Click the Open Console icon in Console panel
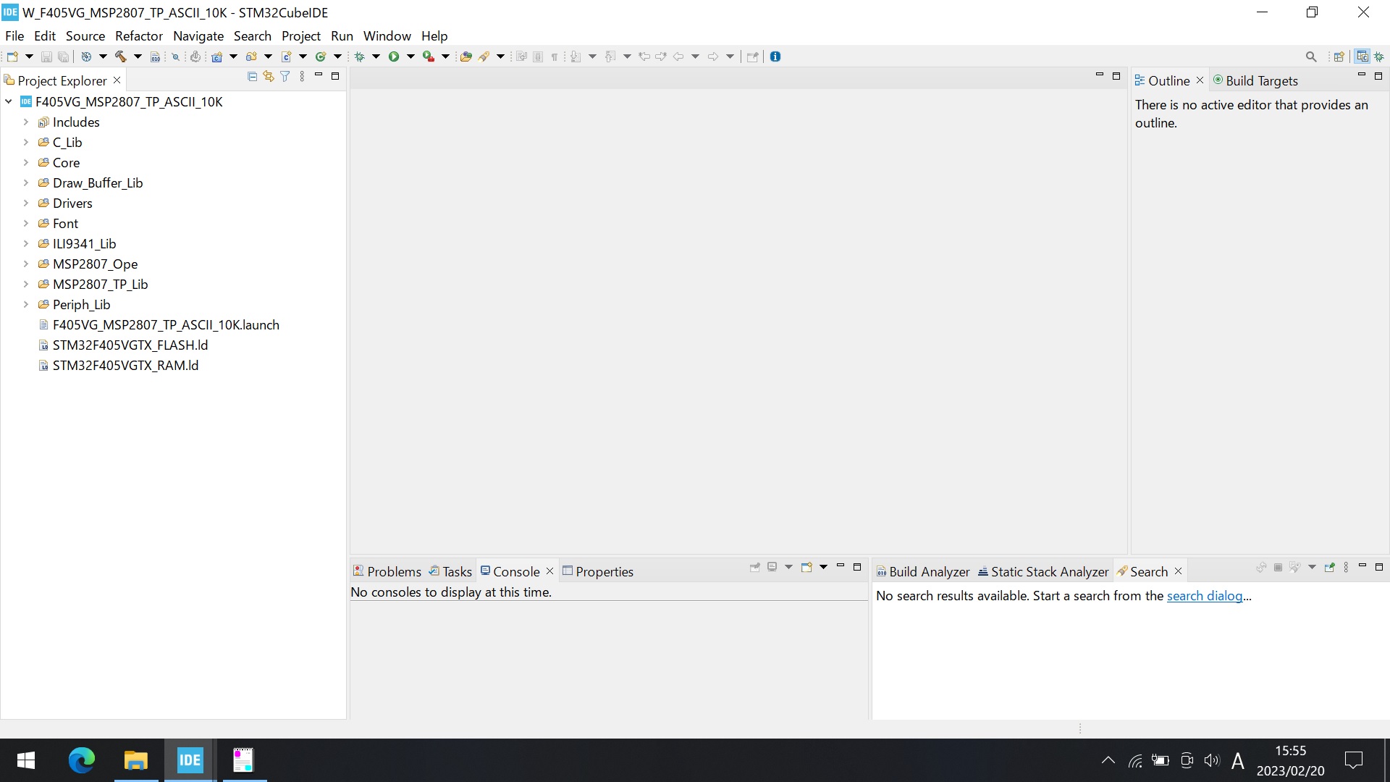1390x782 pixels. (806, 568)
